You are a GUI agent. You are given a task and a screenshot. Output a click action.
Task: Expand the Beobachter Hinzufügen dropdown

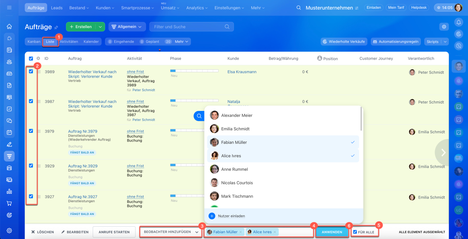coord(170,232)
